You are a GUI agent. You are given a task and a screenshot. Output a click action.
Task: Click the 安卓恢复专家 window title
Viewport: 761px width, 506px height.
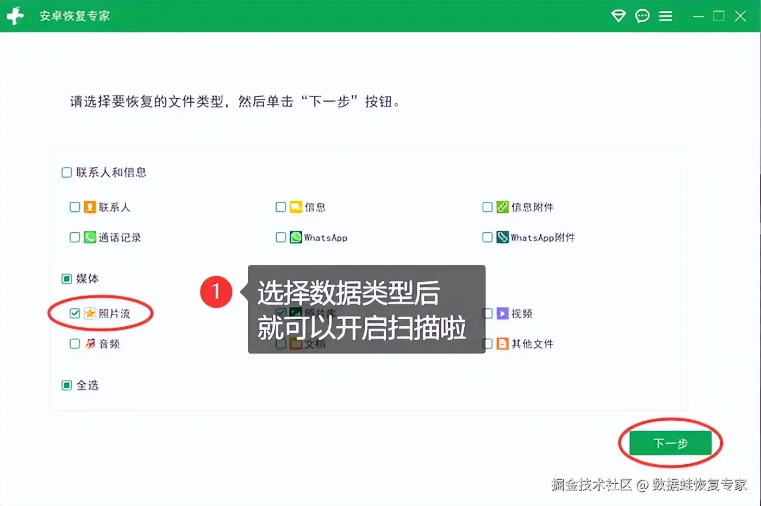(74, 16)
